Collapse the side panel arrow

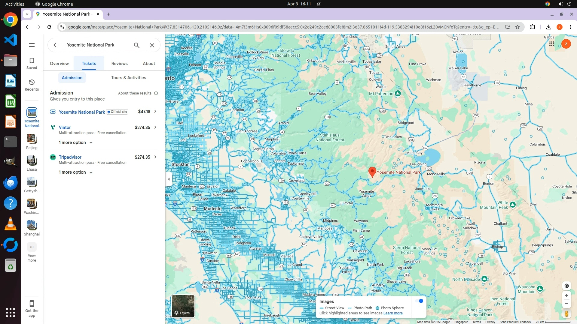click(x=169, y=179)
